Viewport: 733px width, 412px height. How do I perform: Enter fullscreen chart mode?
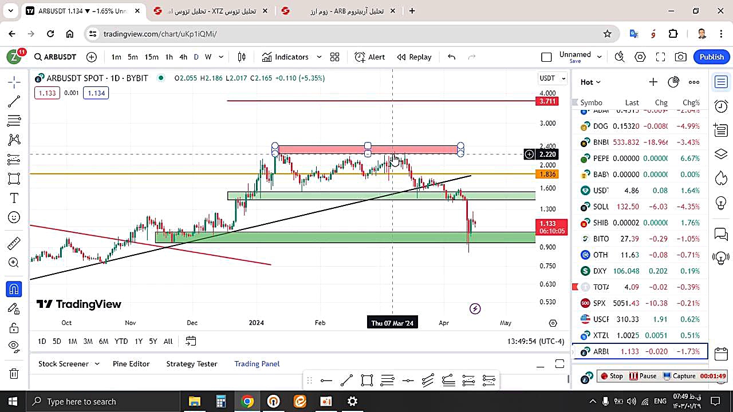click(x=660, y=57)
